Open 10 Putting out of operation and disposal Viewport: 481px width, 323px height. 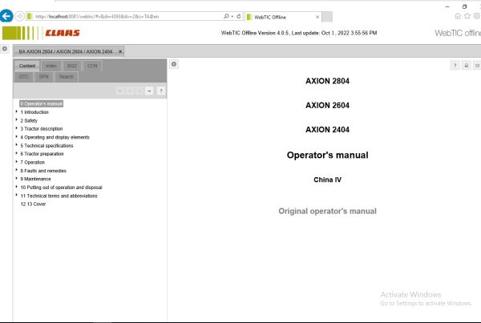click(62, 188)
